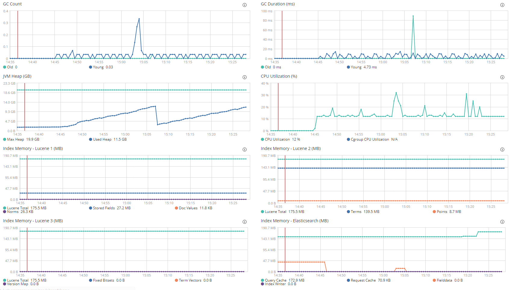
Task: Show info for JVM Heap chart
Action: (244, 77)
